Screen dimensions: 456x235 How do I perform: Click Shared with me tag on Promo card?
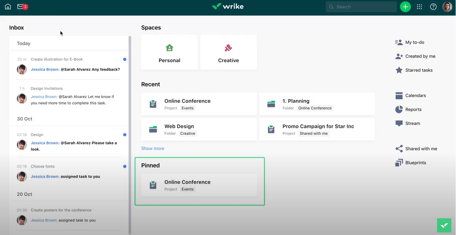click(x=313, y=133)
